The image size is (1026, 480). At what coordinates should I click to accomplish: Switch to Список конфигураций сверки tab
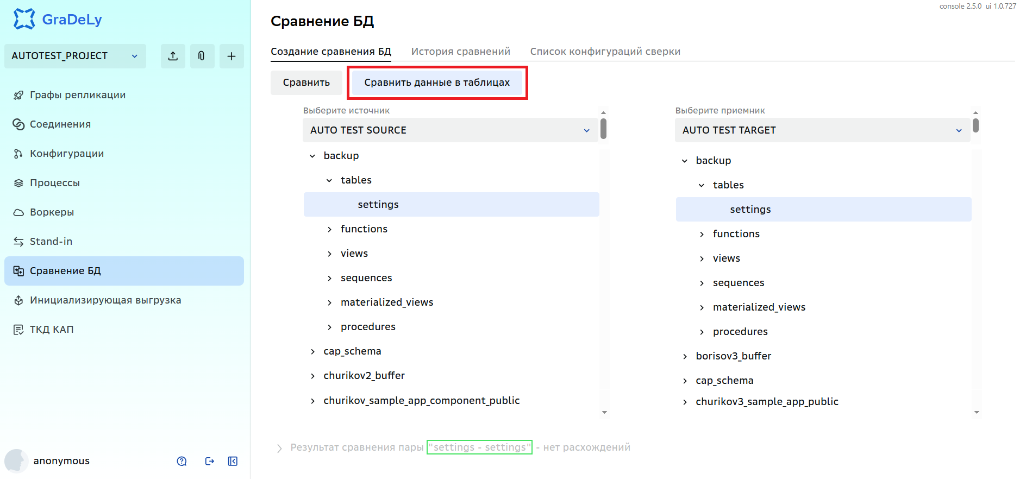(x=605, y=52)
